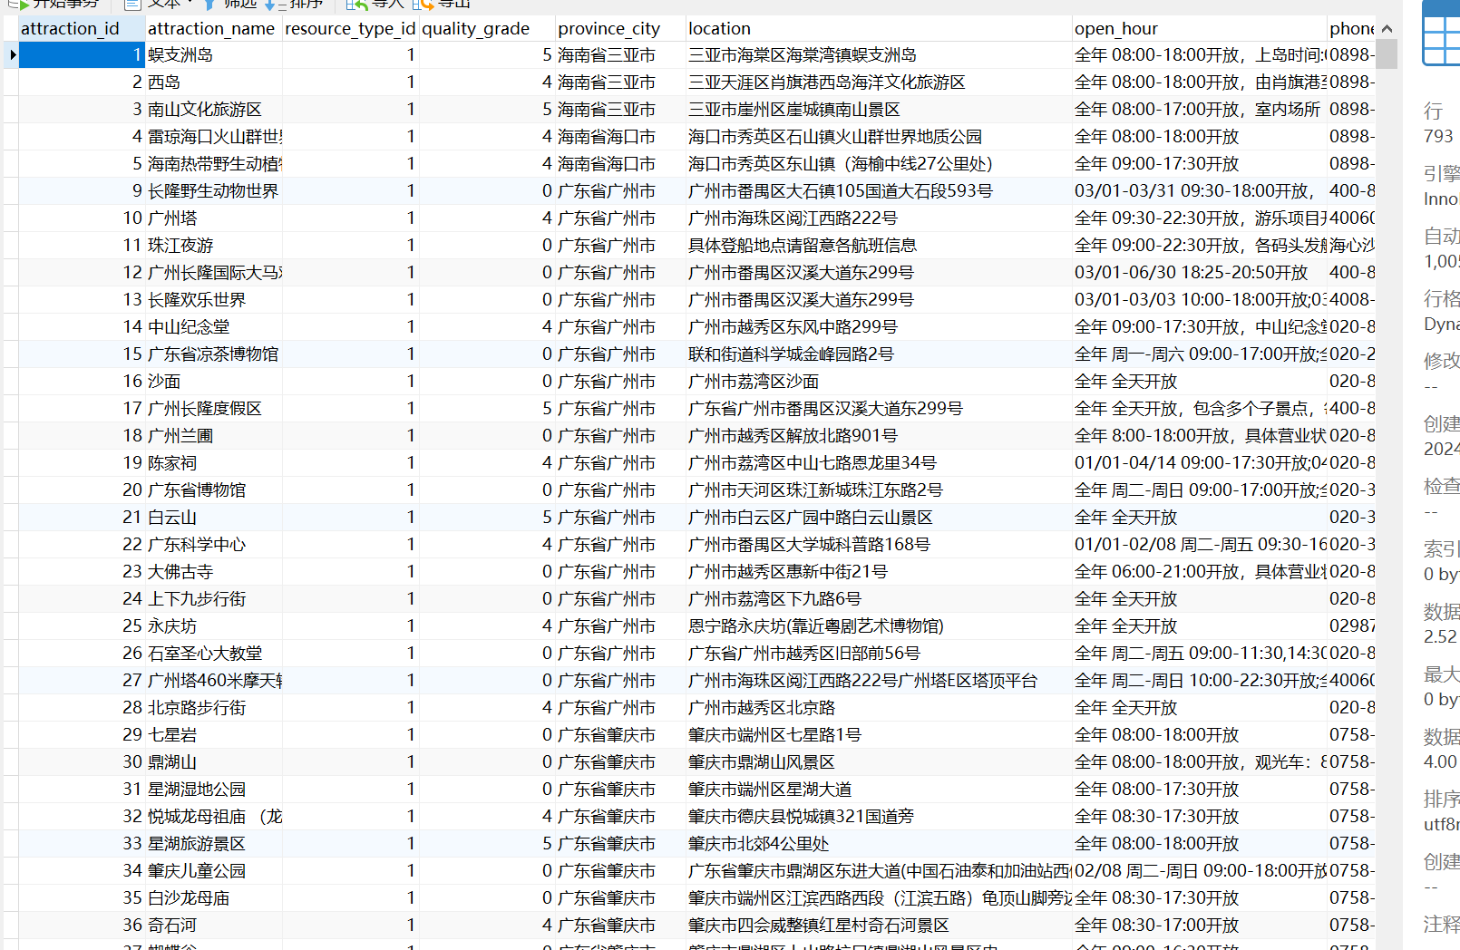The height and width of the screenshot is (950, 1460).
Task: Select the quality_grade column header
Action: click(486, 28)
